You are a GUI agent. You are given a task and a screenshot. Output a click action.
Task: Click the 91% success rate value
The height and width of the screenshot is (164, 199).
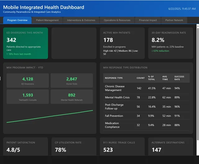pyautogui.click(x=177, y=116)
